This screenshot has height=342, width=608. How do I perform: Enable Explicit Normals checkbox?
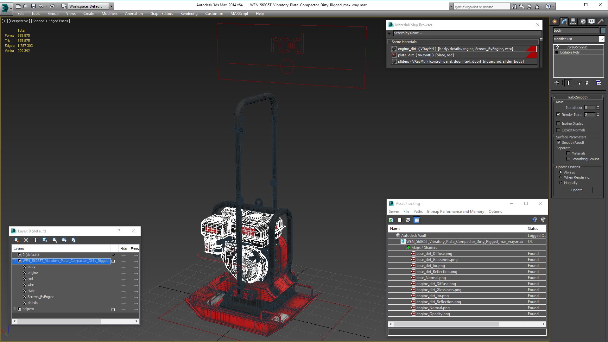click(558, 130)
